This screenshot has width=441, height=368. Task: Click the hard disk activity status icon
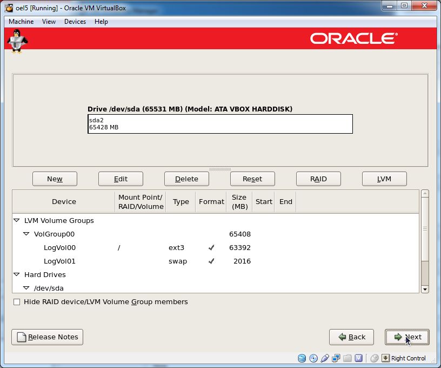(x=302, y=358)
